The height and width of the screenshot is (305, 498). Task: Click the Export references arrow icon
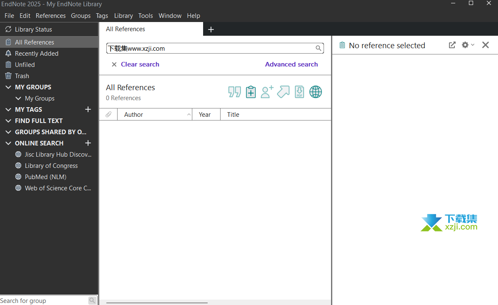(283, 92)
